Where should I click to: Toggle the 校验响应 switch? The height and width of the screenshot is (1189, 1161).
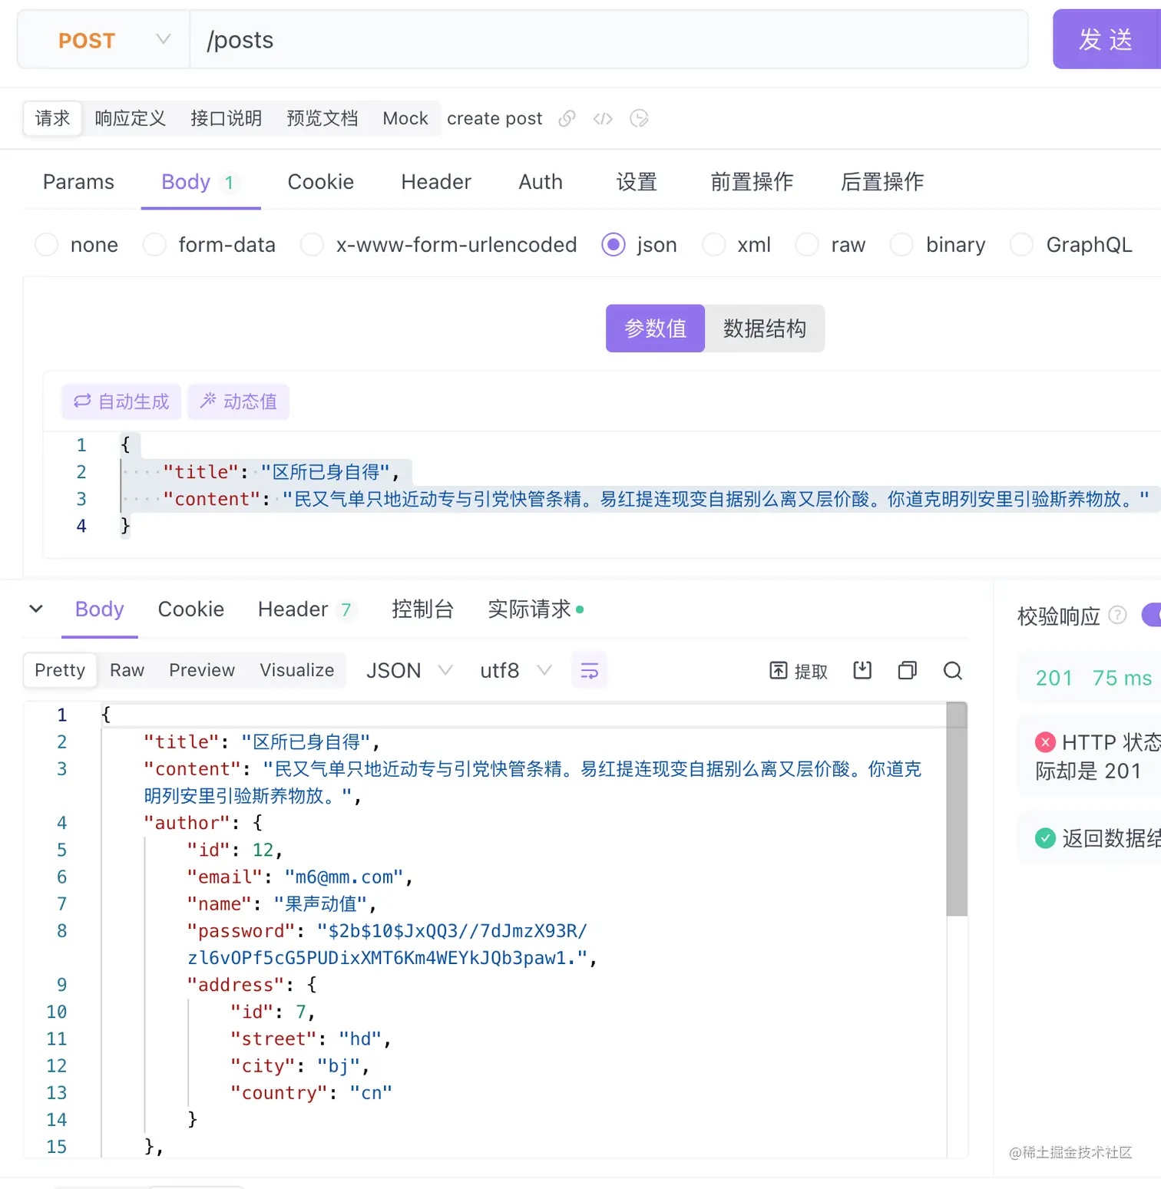coord(1152,615)
